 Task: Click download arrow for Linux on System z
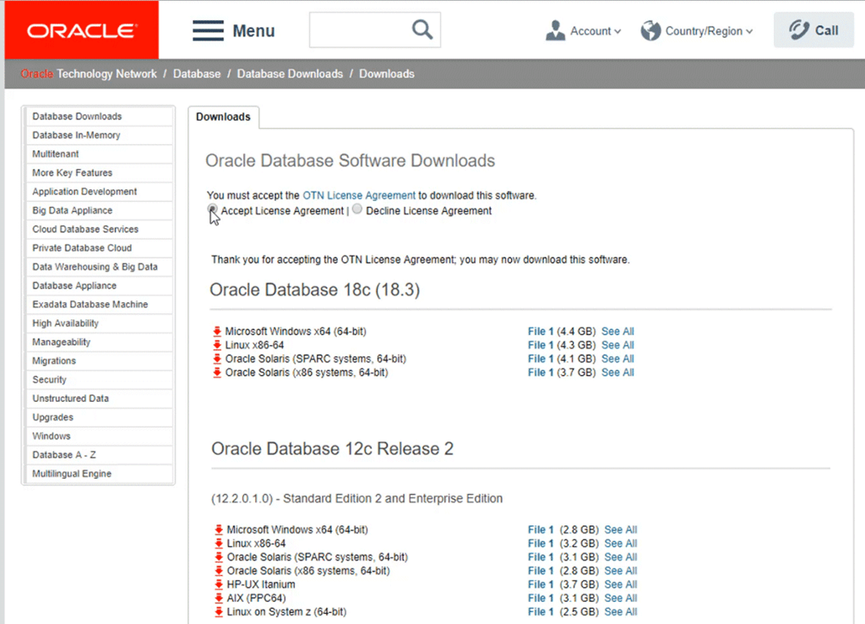[219, 612]
